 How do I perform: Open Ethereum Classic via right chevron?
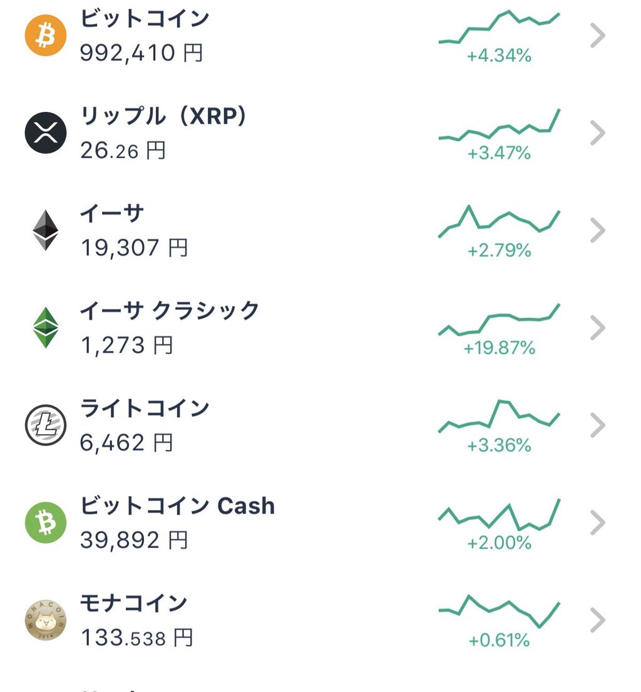(x=598, y=327)
